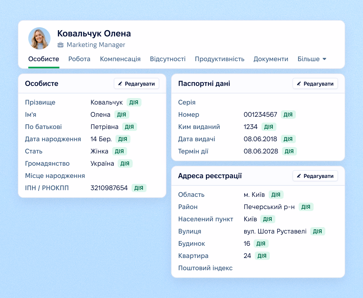Click the street value вул. Шота Руставелі

(275, 231)
